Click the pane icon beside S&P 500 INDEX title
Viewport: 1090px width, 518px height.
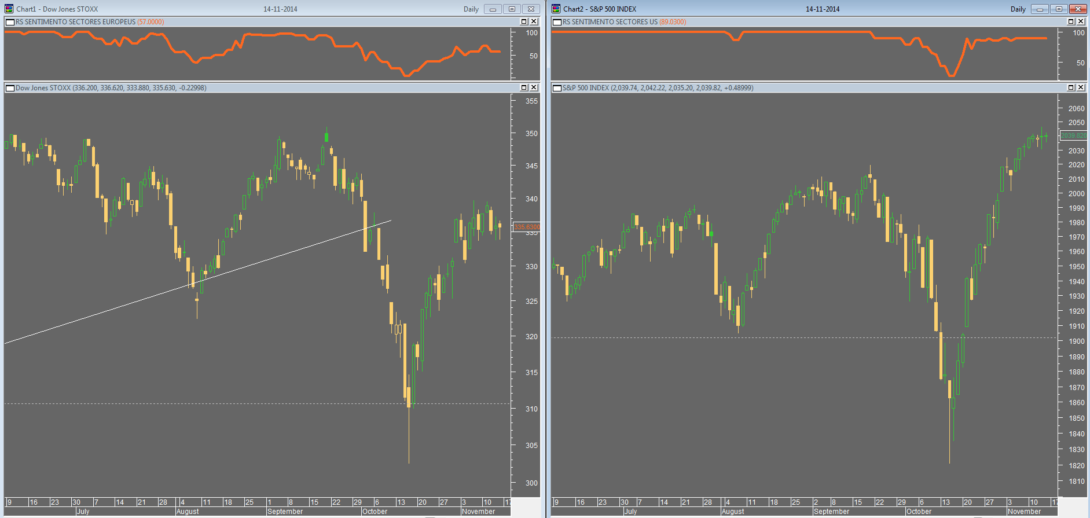(x=557, y=88)
